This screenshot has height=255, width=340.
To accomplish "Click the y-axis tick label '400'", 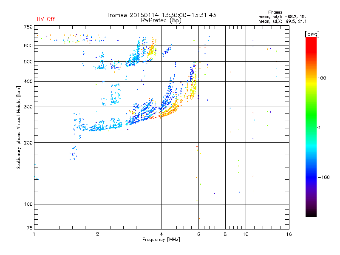I will (x=28, y=81).
